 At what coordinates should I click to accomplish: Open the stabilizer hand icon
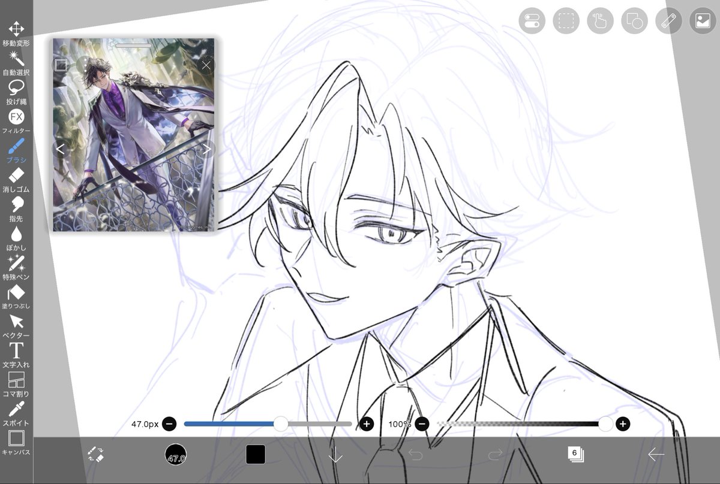click(600, 21)
